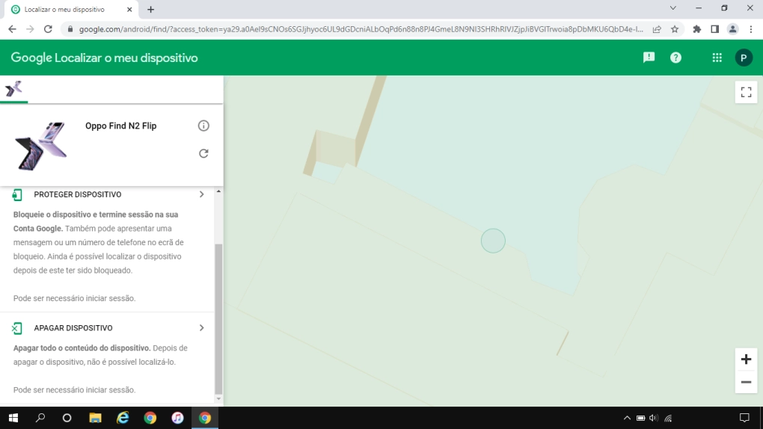
Task: Open Google apps grid
Action: 717,58
